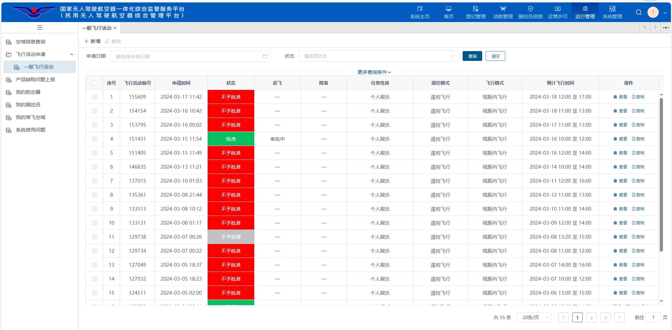Click the tab scroll-right arrow
The image size is (672, 330).
click(x=655, y=27)
